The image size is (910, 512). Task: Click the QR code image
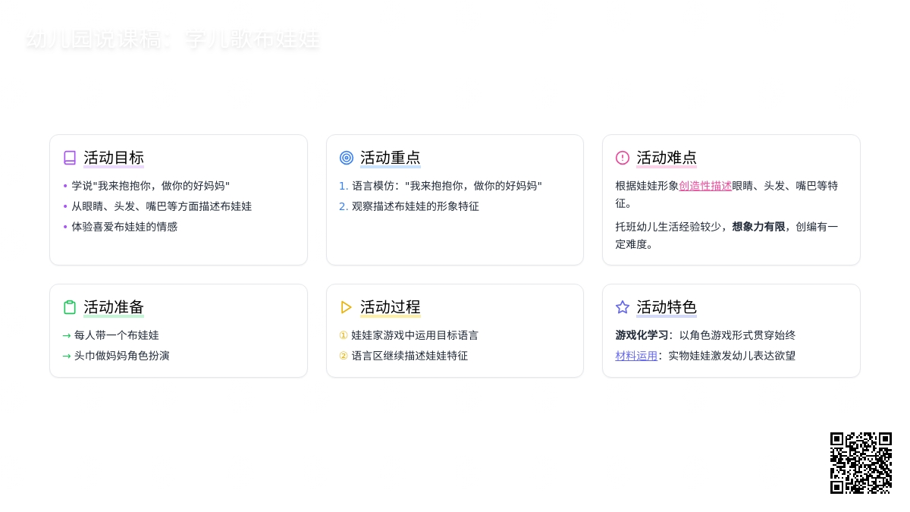pos(861,463)
